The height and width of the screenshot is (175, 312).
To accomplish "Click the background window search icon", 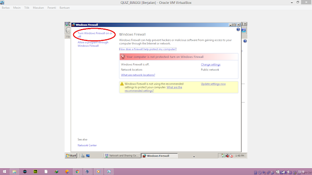I will pos(244,30).
